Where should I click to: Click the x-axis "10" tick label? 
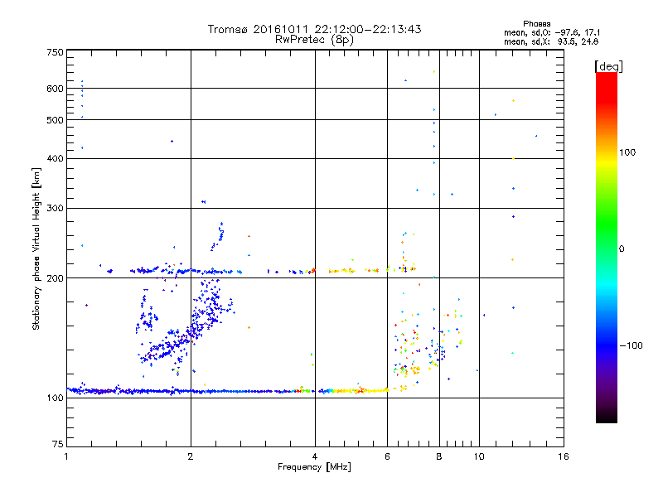[x=479, y=456]
